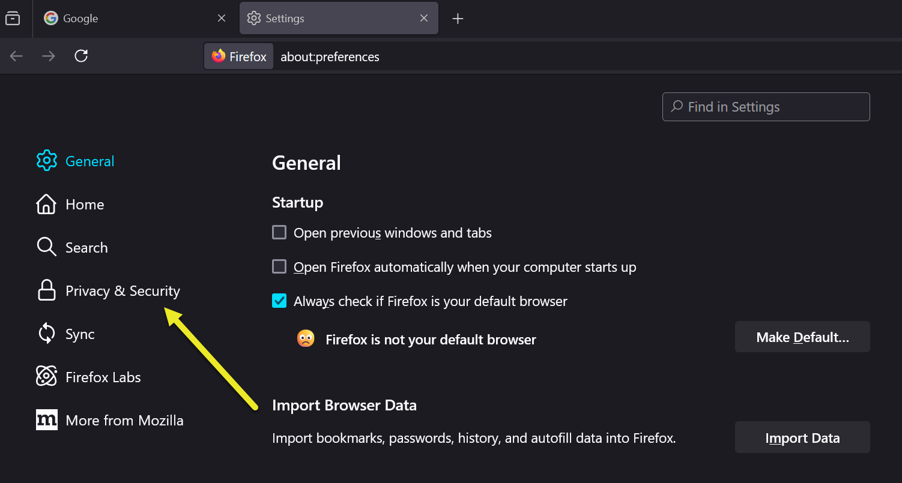Go forward with the forward arrow

tap(49, 56)
